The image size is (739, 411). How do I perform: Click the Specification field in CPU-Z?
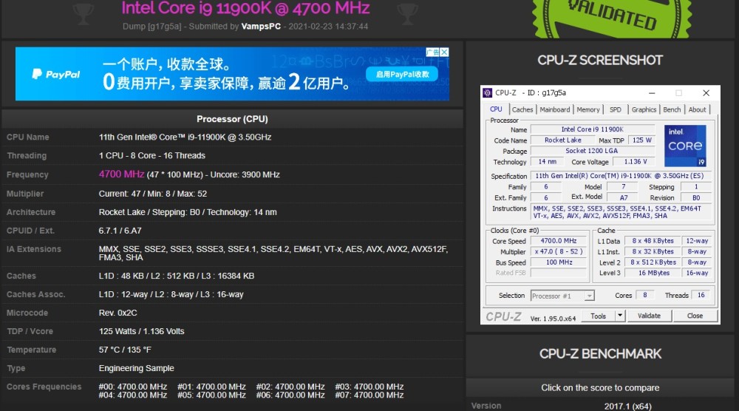pyautogui.click(x=621, y=175)
